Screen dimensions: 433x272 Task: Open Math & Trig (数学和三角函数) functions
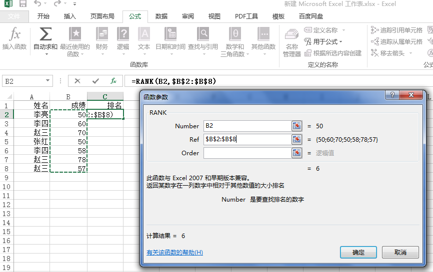click(x=234, y=41)
